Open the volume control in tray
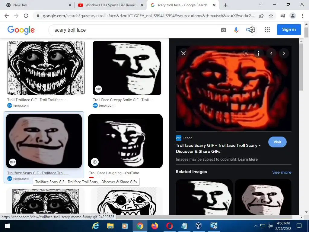This screenshot has height=232, width=309. coord(270,226)
